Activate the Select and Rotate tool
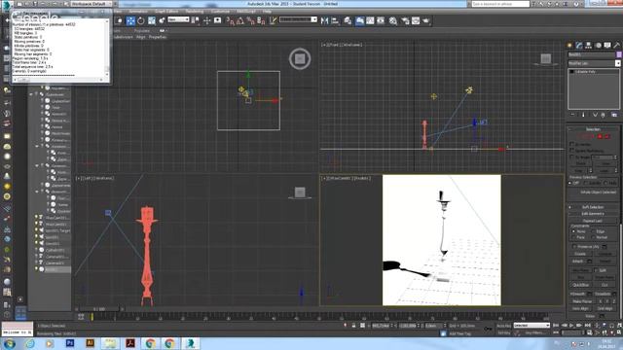The width and height of the screenshot is (623, 350). 141,20
